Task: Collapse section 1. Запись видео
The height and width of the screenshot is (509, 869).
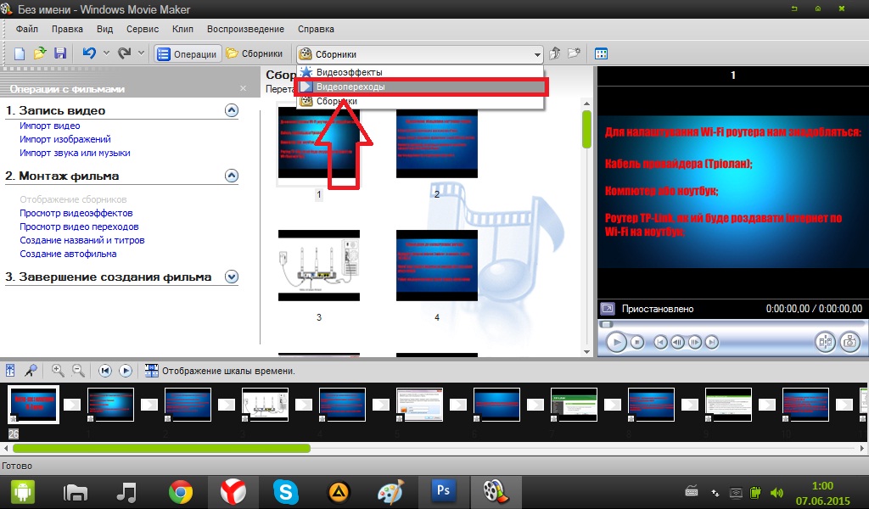Action: pos(232,110)
